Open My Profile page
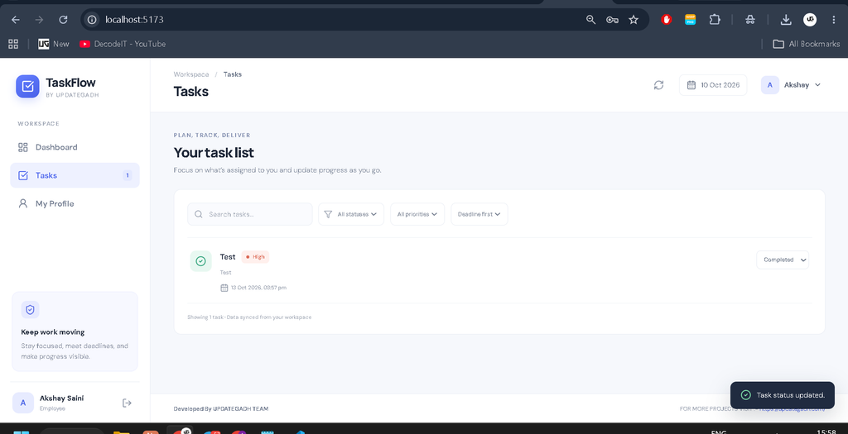 tap(75, 203)
